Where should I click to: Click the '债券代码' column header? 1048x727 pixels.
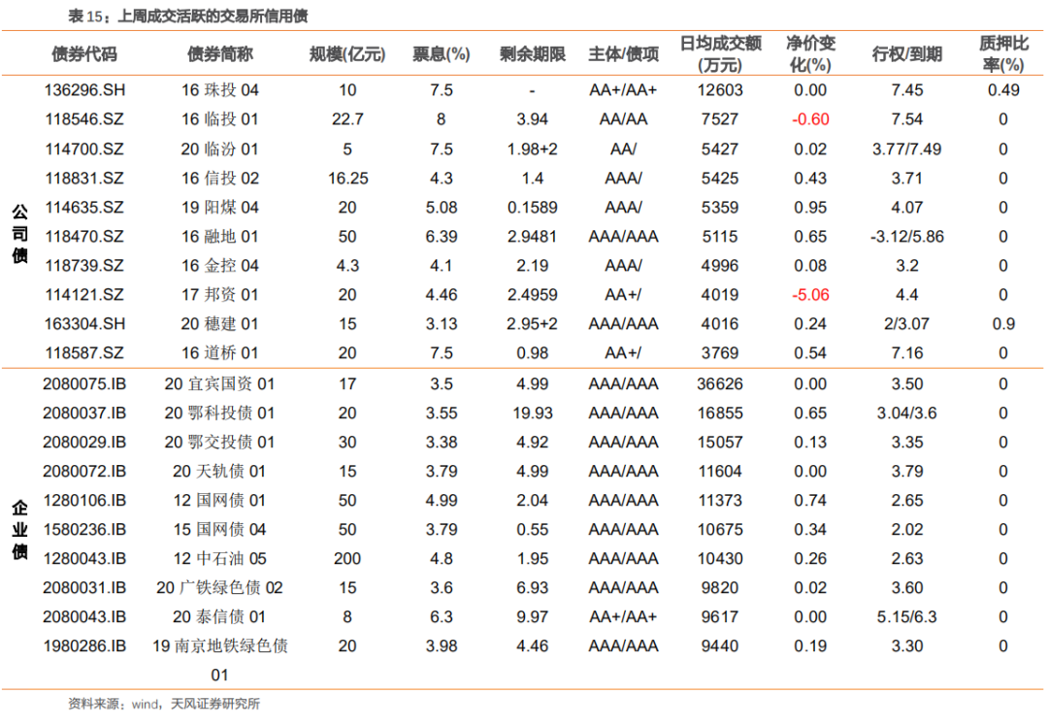point(84,54)
